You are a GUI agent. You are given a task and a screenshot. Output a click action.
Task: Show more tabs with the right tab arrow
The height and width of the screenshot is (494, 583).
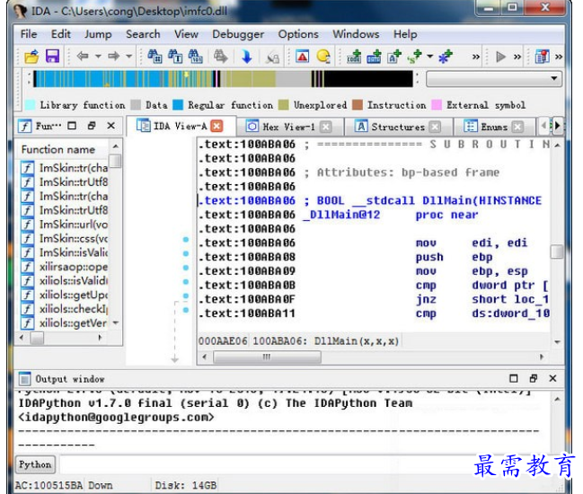[x=557, y=126]
